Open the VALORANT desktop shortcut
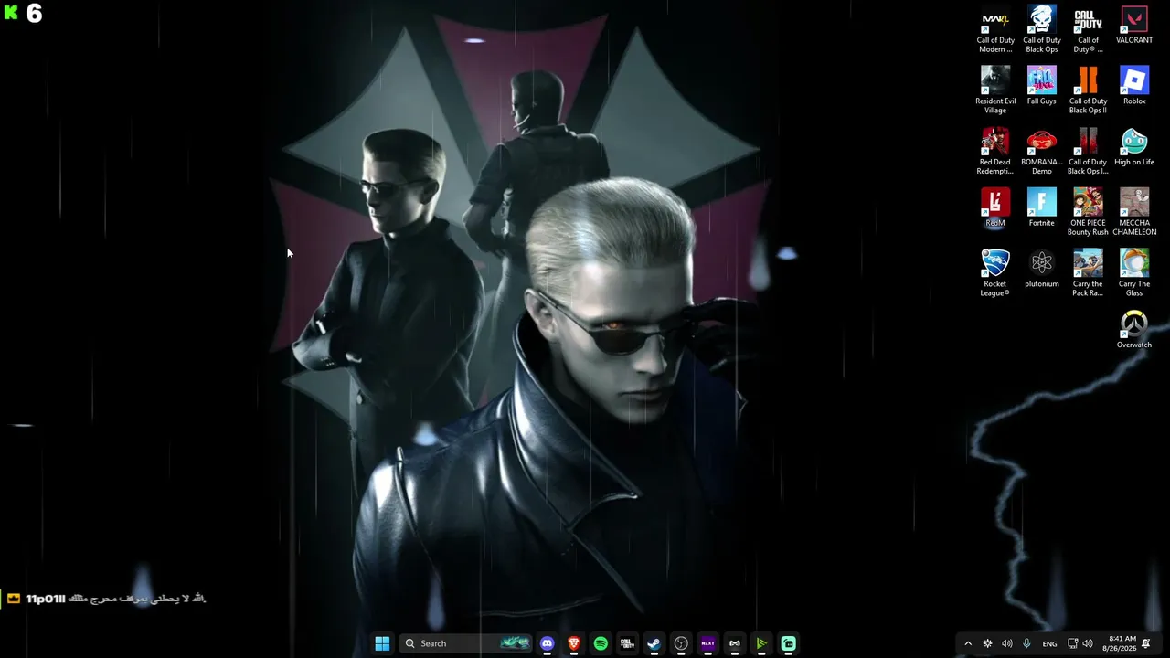 (1134, 26)
